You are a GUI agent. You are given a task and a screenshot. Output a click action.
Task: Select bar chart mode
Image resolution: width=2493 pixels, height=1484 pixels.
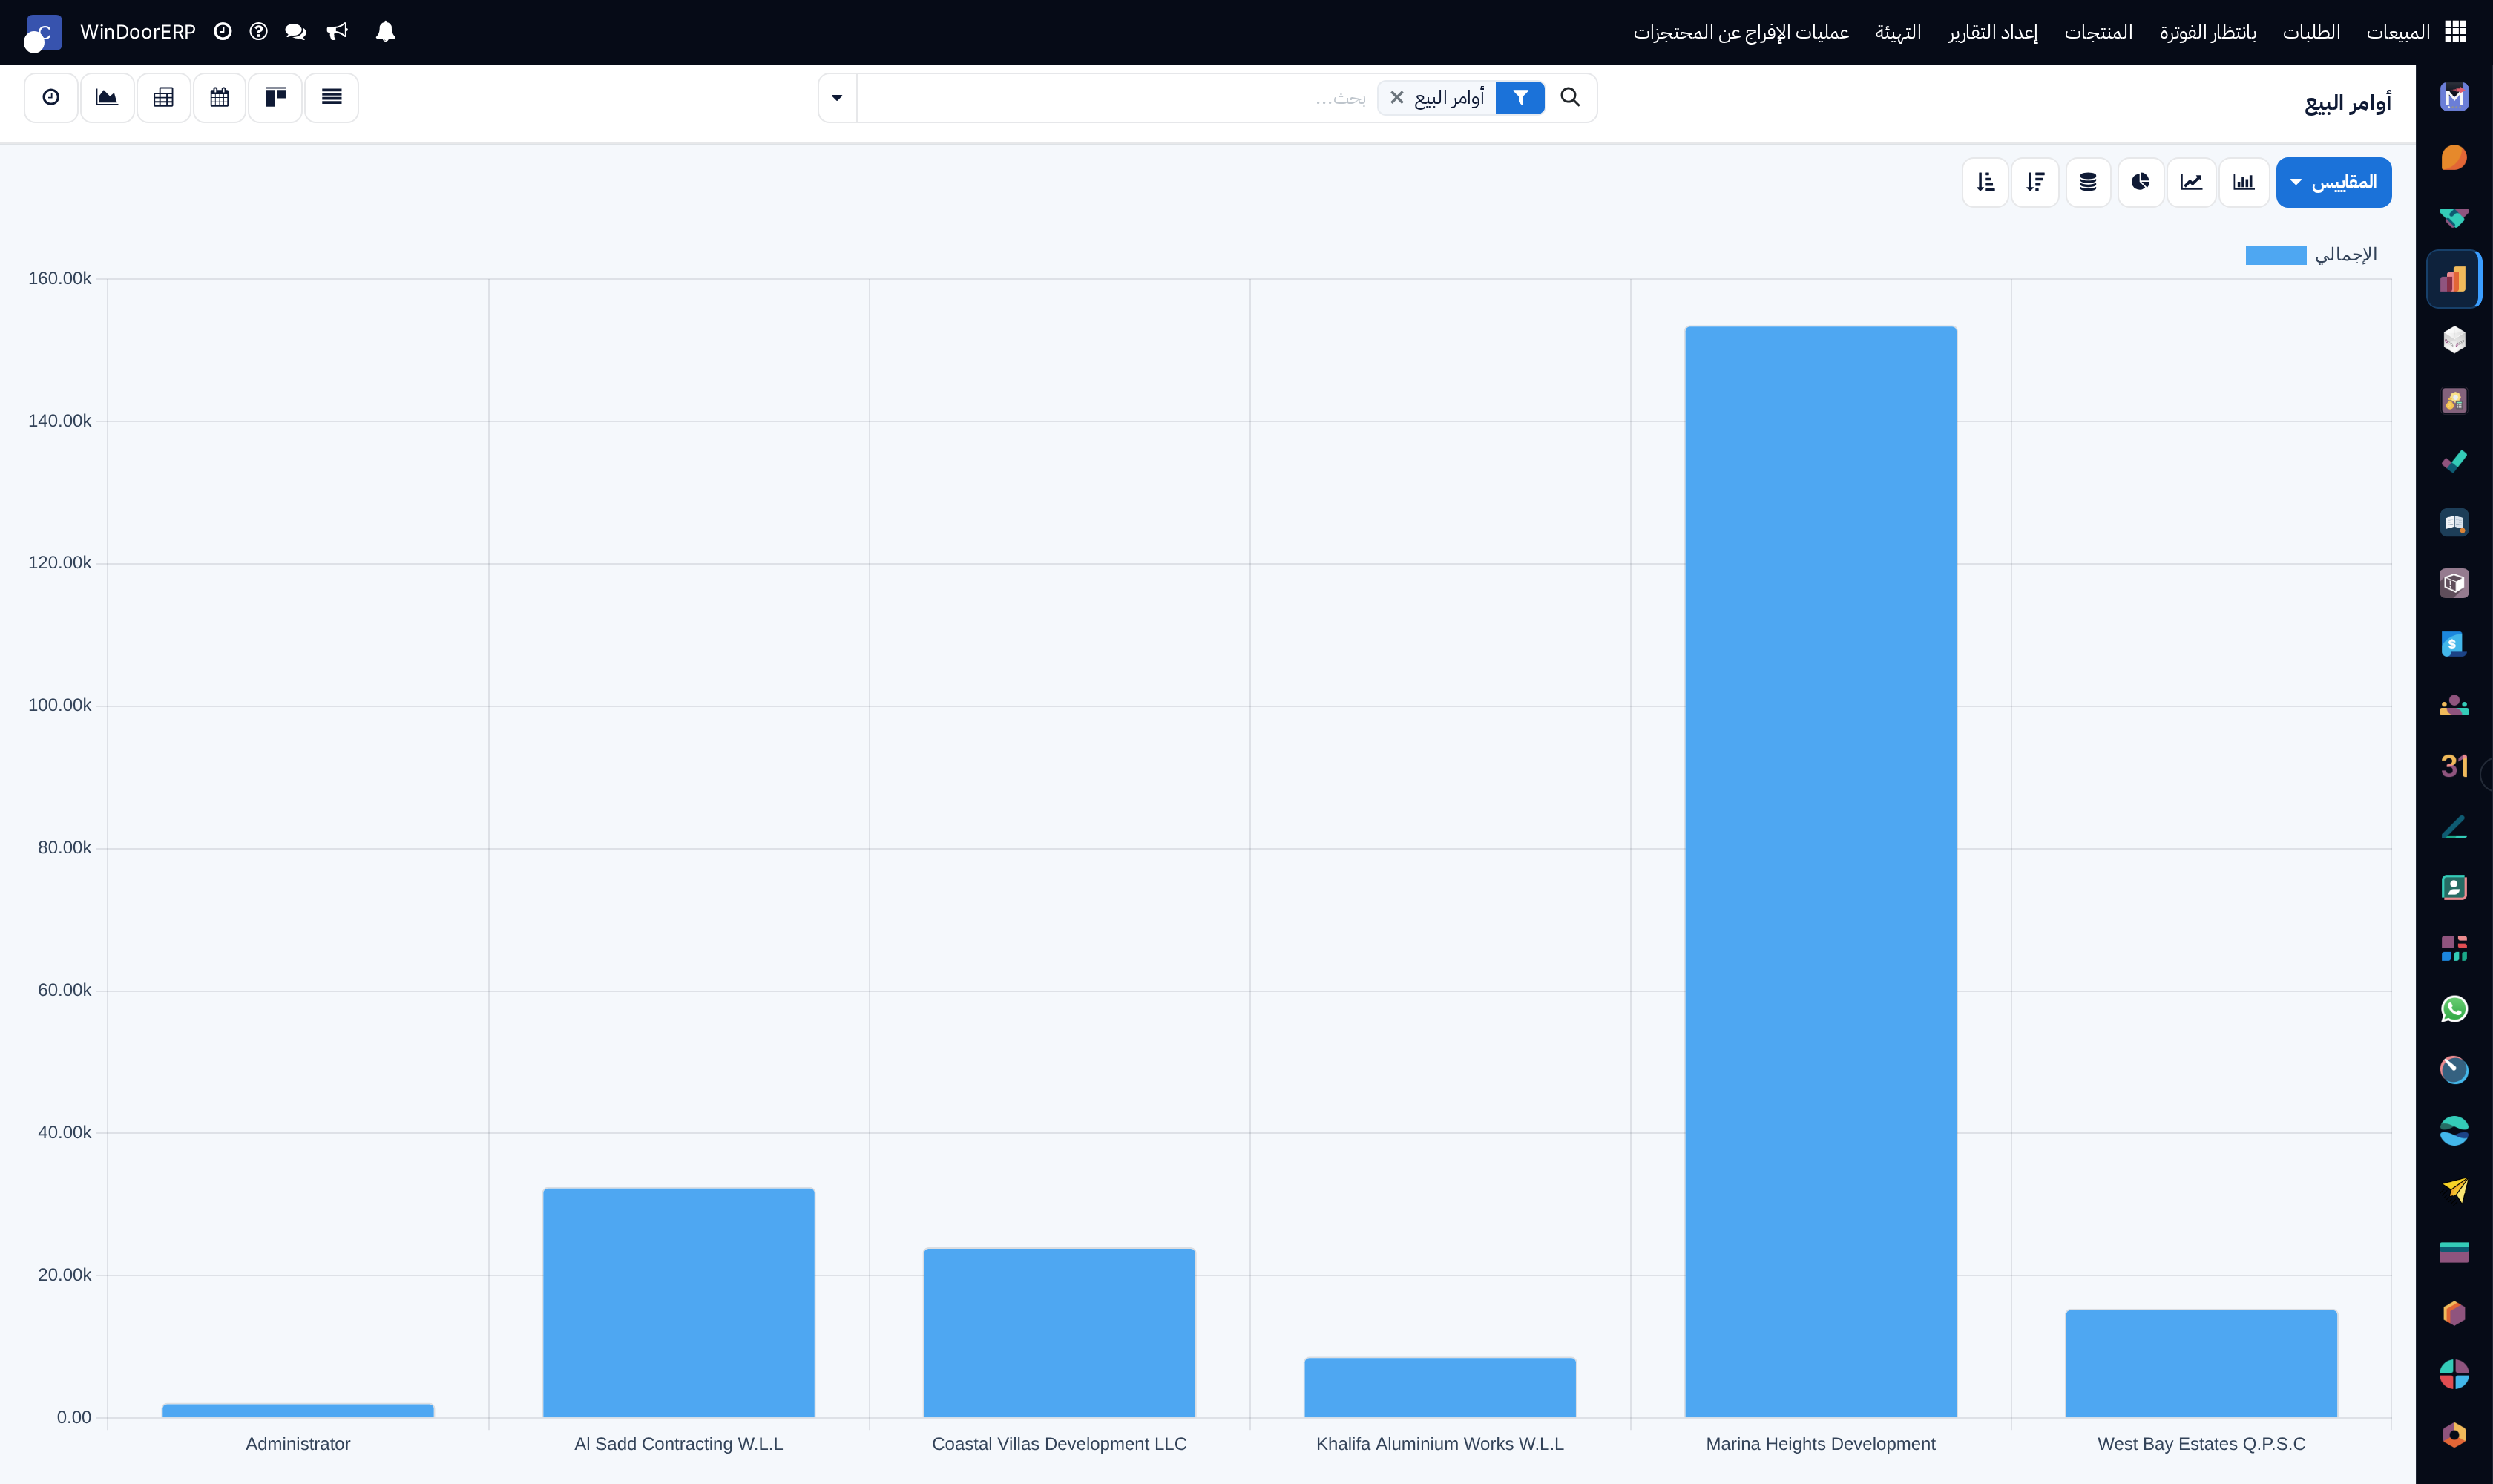[x=2243, y=182]
